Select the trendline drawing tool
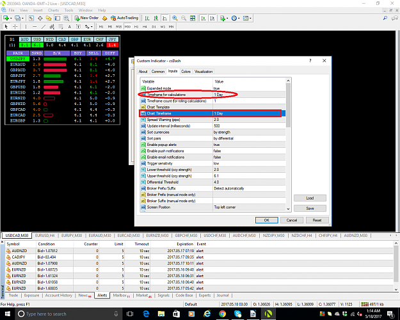 tap(44, 26)
